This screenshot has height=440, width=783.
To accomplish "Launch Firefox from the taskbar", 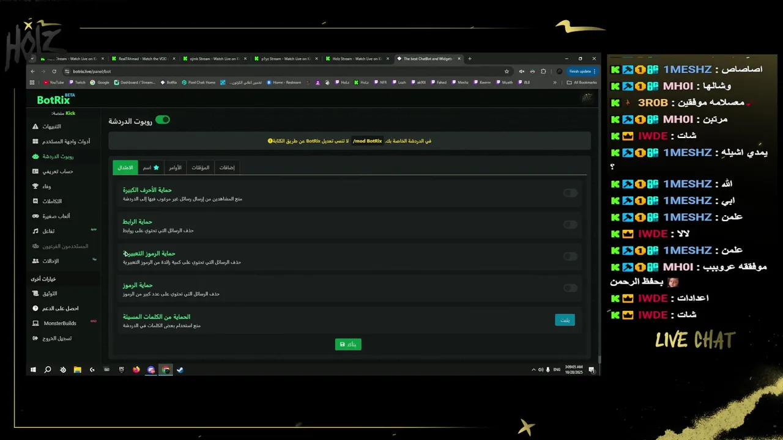I will coord(136,370).
